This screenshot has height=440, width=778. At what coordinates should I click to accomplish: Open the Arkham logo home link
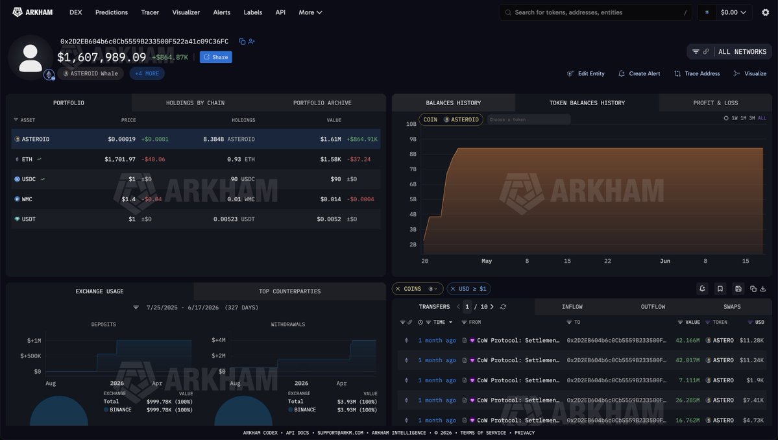32,12
